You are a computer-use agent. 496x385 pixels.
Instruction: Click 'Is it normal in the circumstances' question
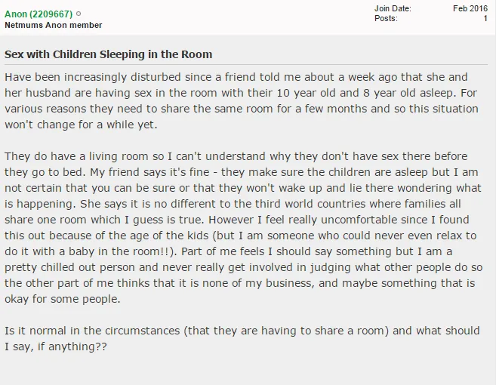pyautogui.click(x=92, y=331)
